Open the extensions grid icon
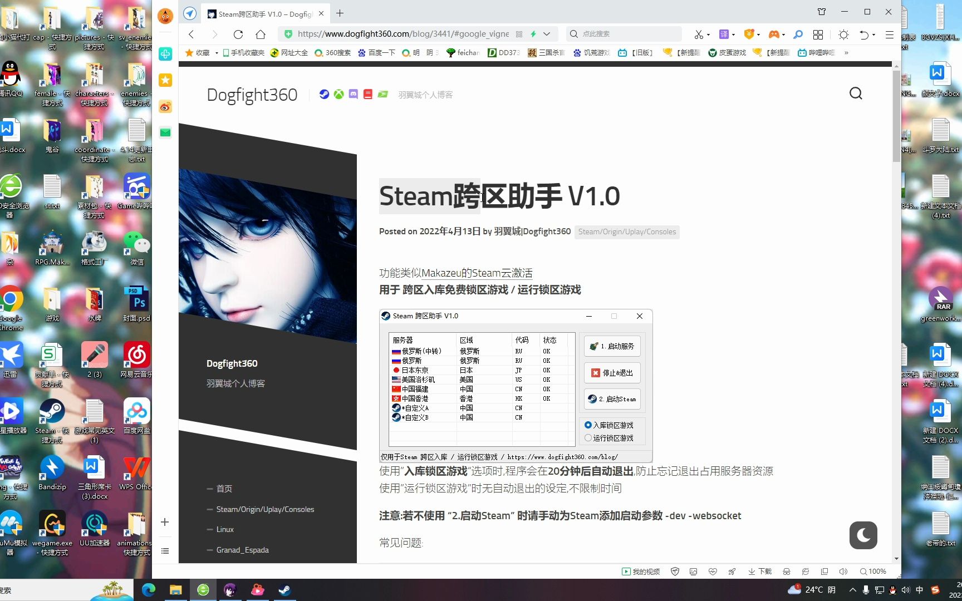 coord(818,35)
